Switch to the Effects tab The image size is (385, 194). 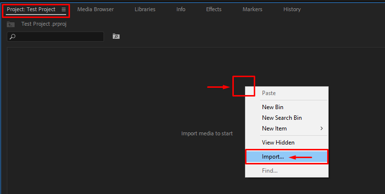[213, 9]
